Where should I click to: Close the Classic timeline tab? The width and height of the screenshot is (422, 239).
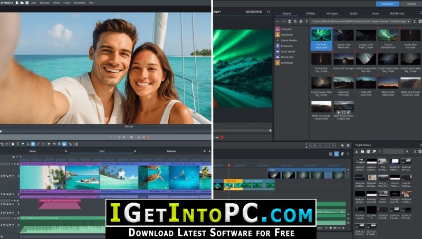tap(66, 151)
